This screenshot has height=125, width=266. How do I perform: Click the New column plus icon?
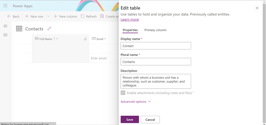[x=55, y=16]
